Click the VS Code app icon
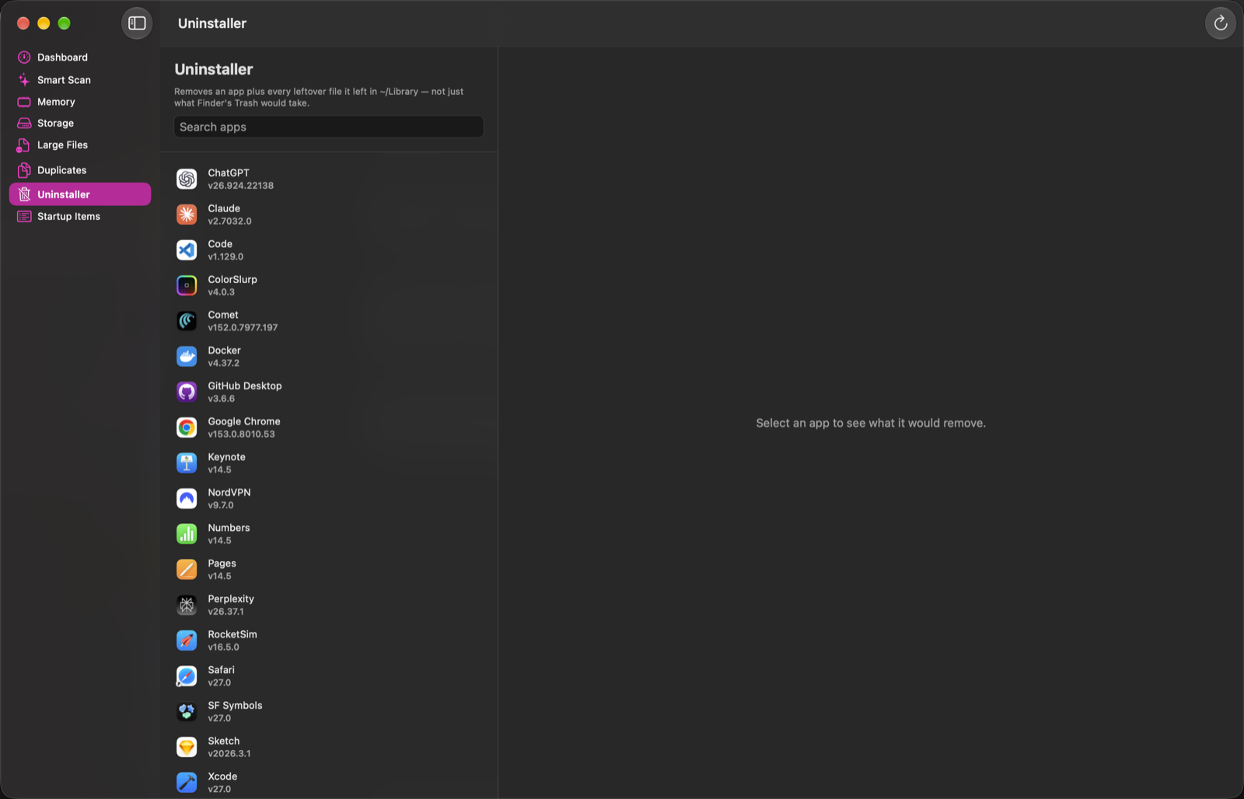The image size is (1244, 799). coord(187,250)
